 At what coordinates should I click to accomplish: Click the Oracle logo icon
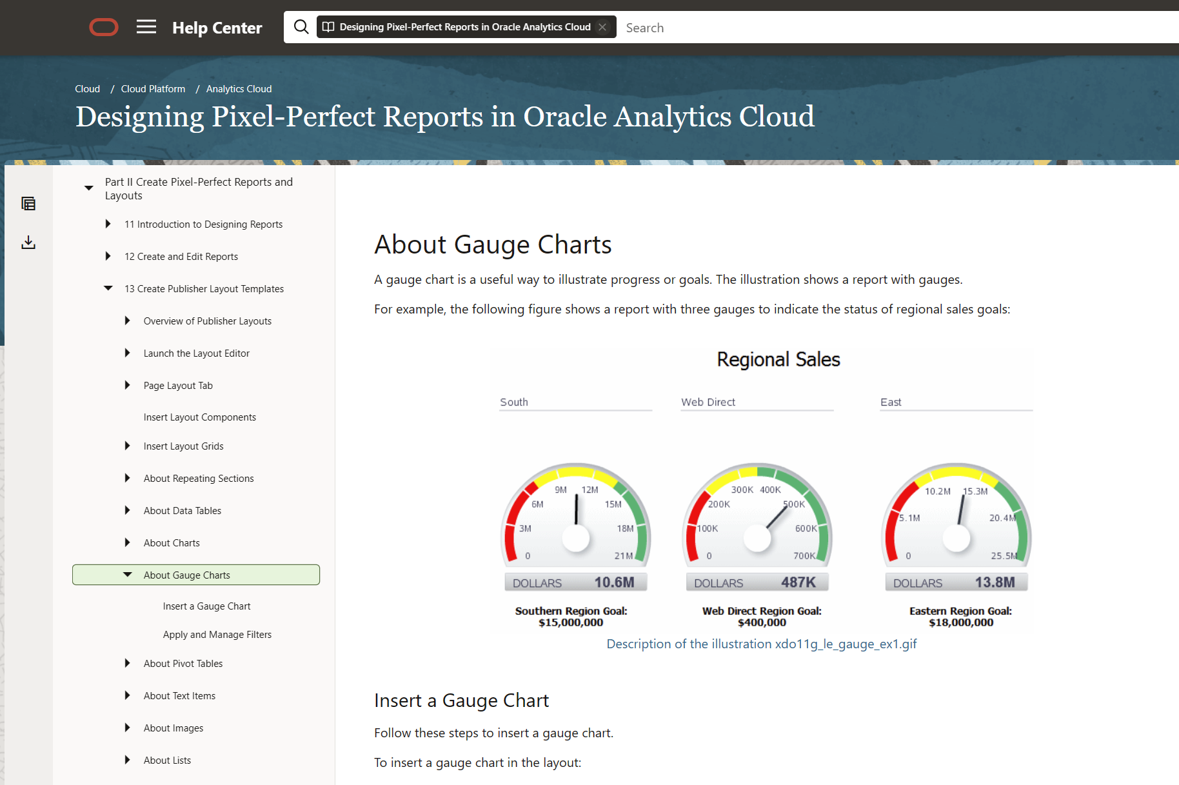point(104,28)
